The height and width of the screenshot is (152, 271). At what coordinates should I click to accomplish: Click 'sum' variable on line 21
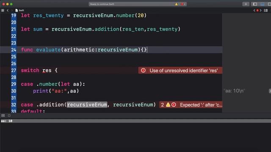(x=38, y=29)
